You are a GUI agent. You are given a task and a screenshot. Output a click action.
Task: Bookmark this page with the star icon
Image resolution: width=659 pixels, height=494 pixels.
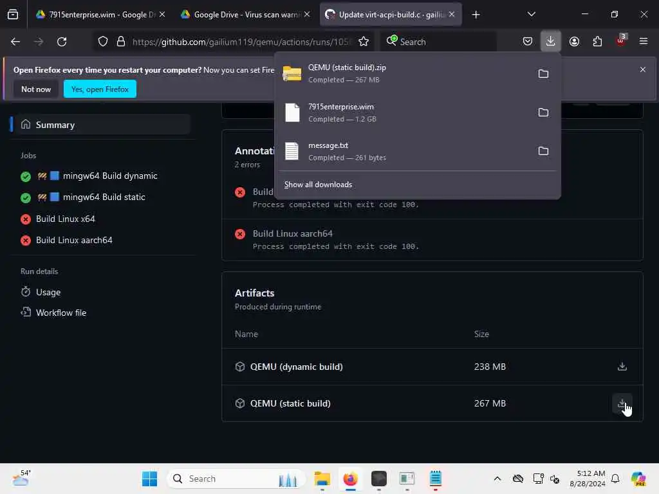(x=364, y=42)
